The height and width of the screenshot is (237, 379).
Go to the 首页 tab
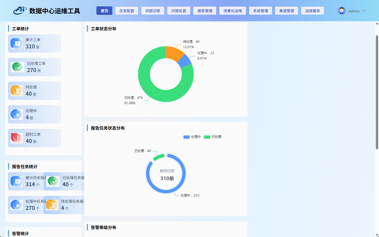(x=104, y=11)
